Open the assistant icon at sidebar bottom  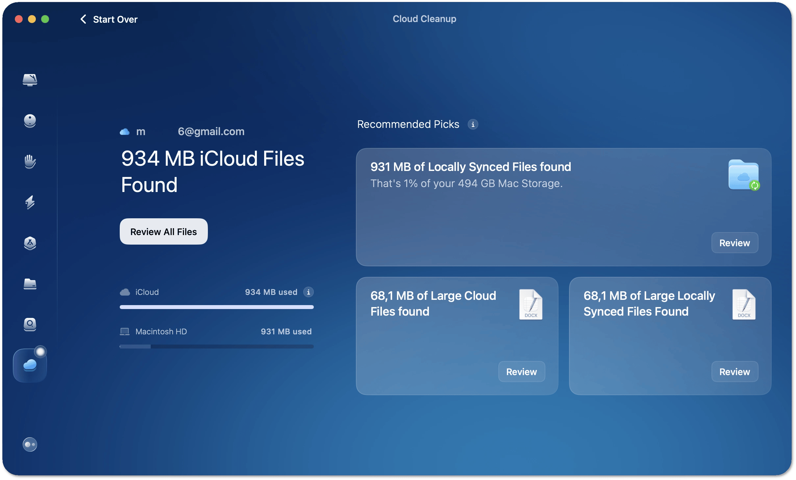30,444
